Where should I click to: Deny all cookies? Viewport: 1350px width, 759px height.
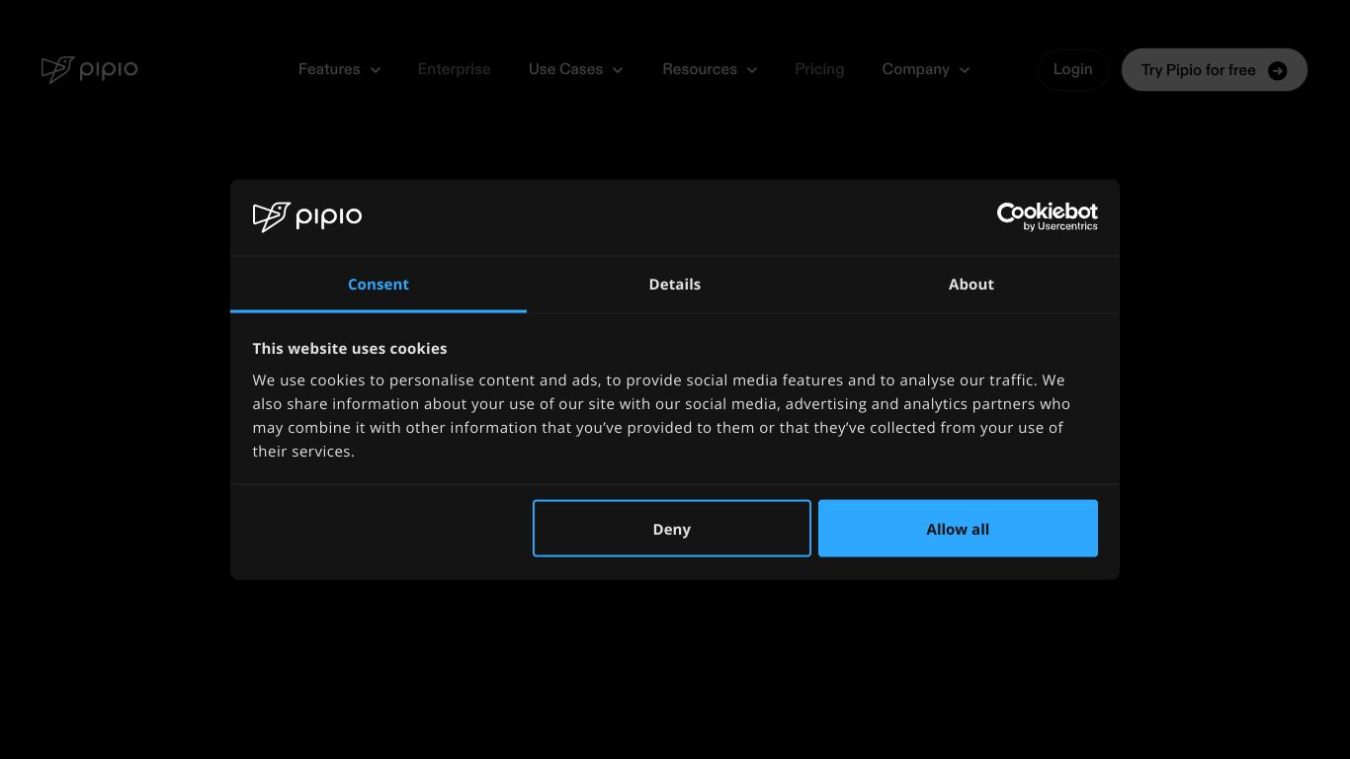click(672, 529)
